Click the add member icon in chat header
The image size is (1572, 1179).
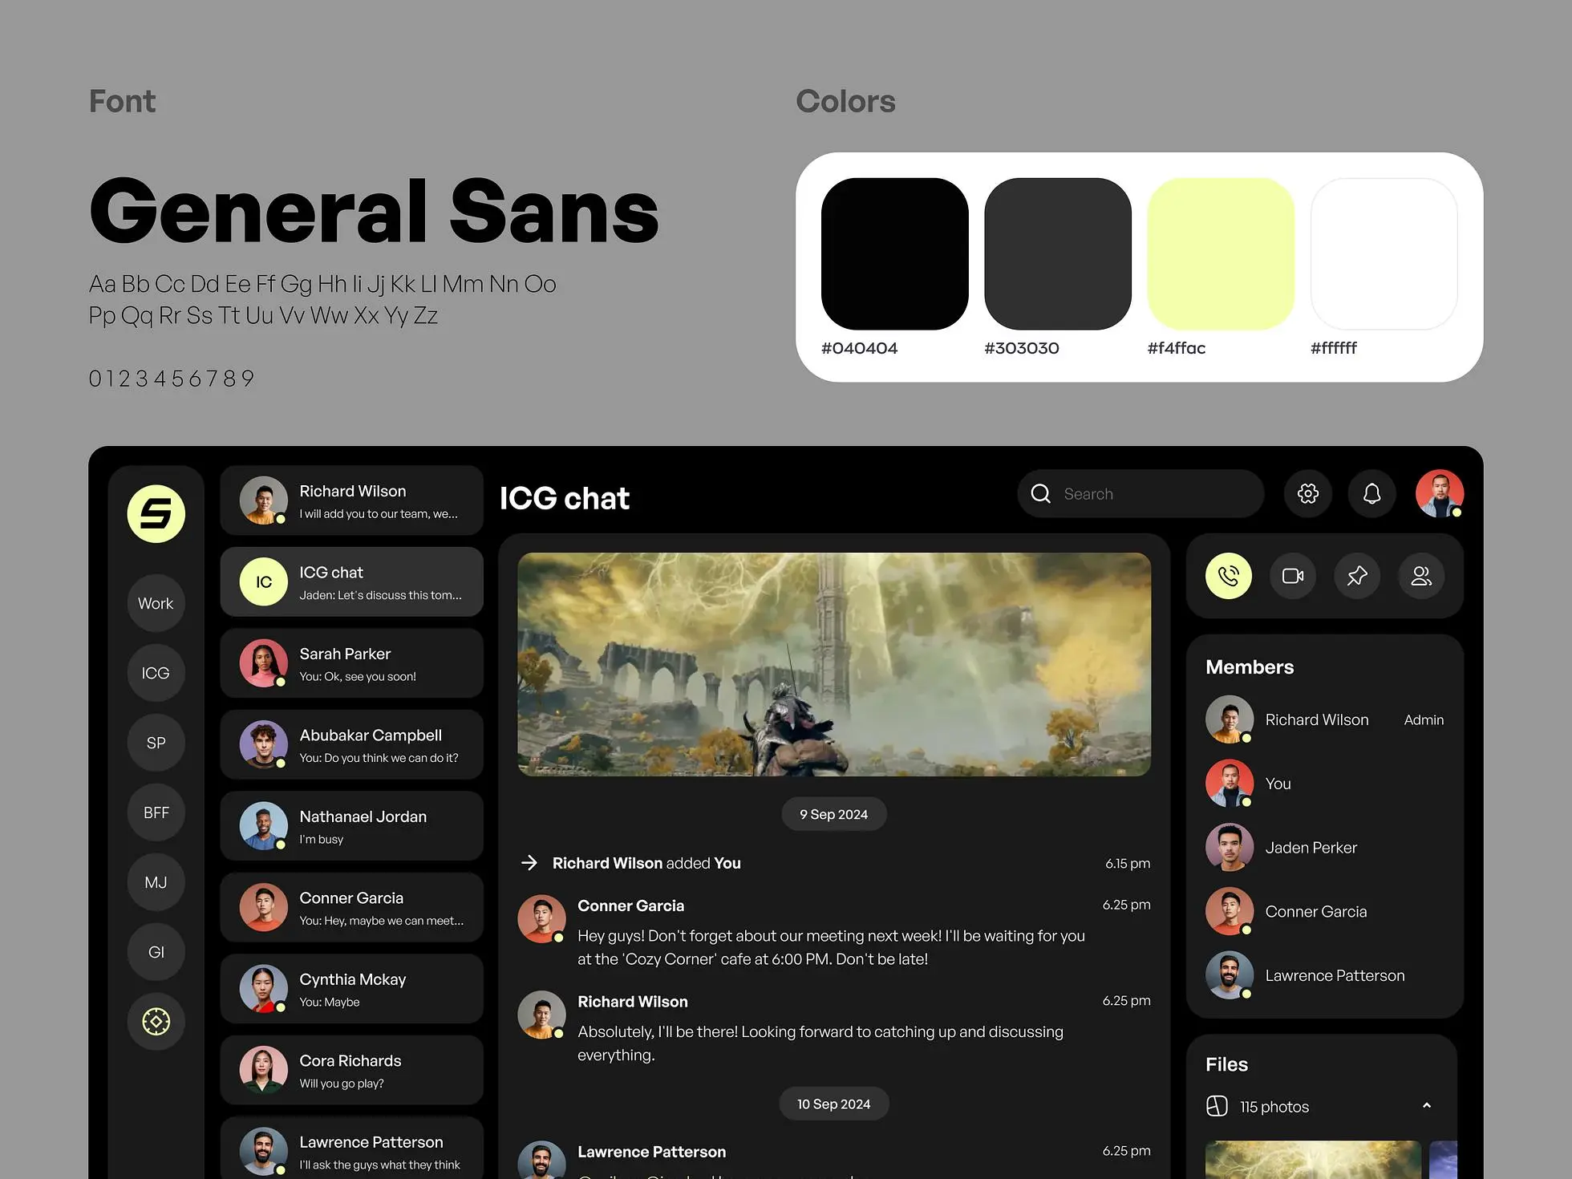(1421, 574)
